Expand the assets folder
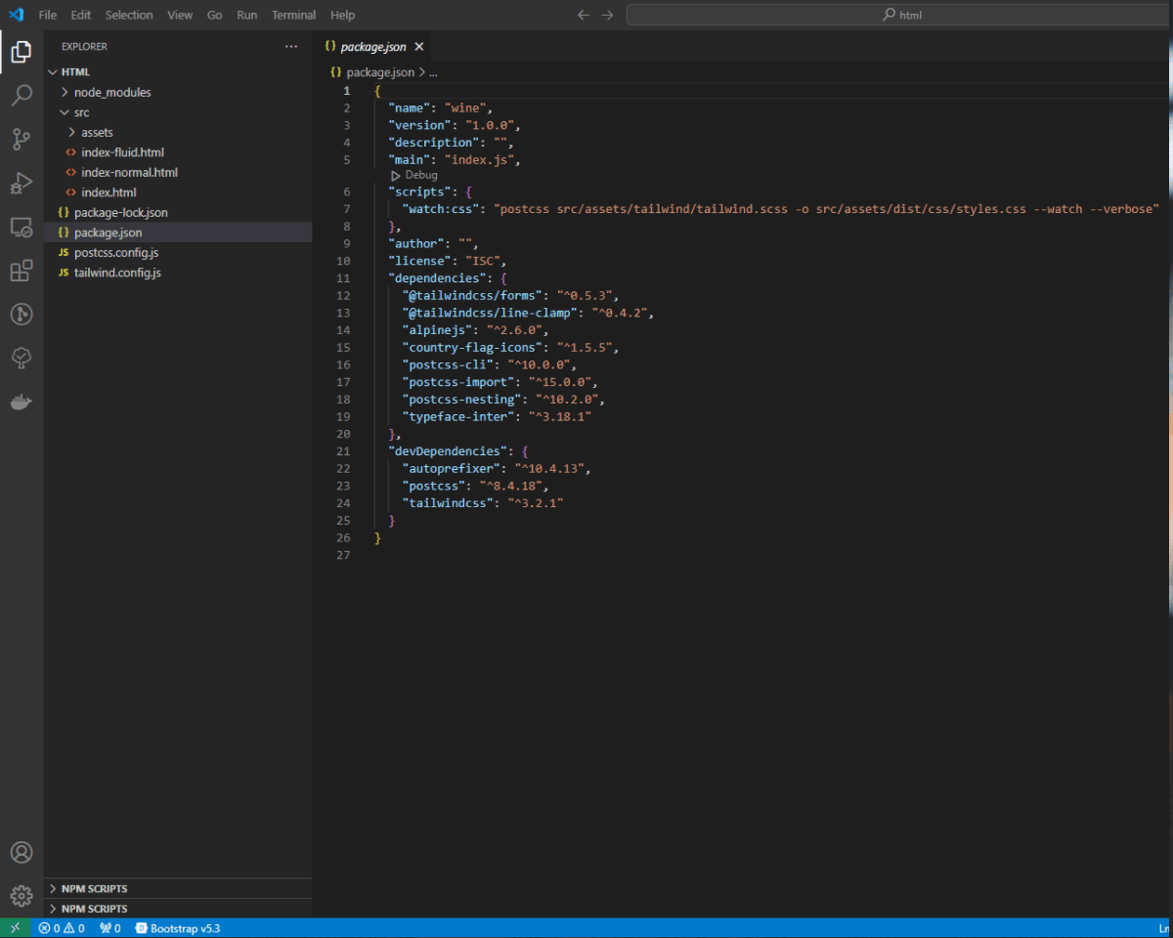1173x938 pixels. point(96,132)
